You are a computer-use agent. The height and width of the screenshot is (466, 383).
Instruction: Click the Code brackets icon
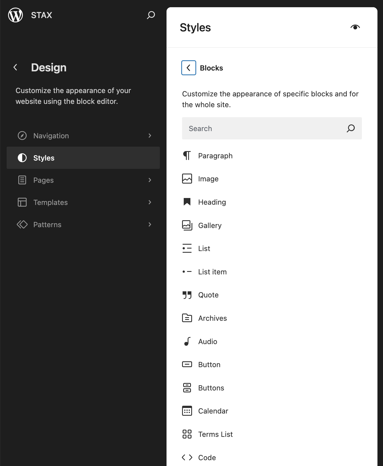(x=187, y=457)
